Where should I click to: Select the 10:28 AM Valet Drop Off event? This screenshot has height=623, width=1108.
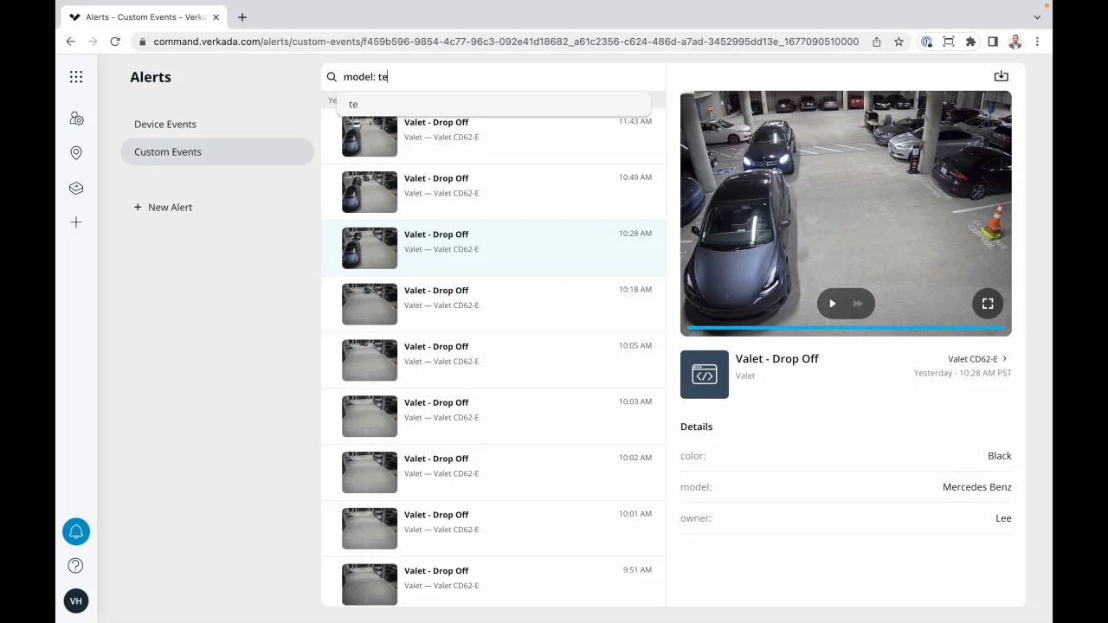tap(493, 248)
